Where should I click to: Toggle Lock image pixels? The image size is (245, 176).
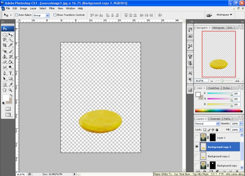click(x=209, y=130)
